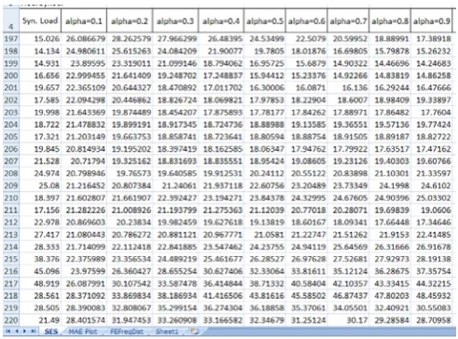Select row header 220
The height and width of the screenshot is (339, 458).
click(11, 320)
